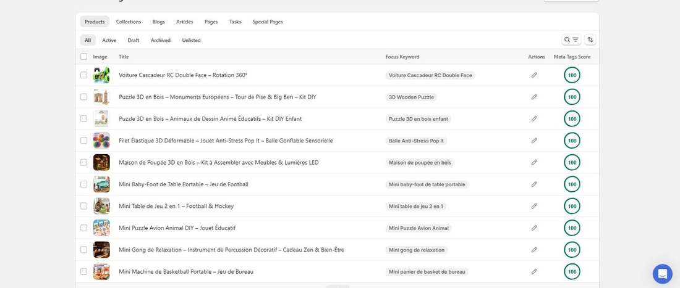The image size is (680, 288).
Task: Click score 100 for Mini Table de Jeu
Action: pos(572,206)
